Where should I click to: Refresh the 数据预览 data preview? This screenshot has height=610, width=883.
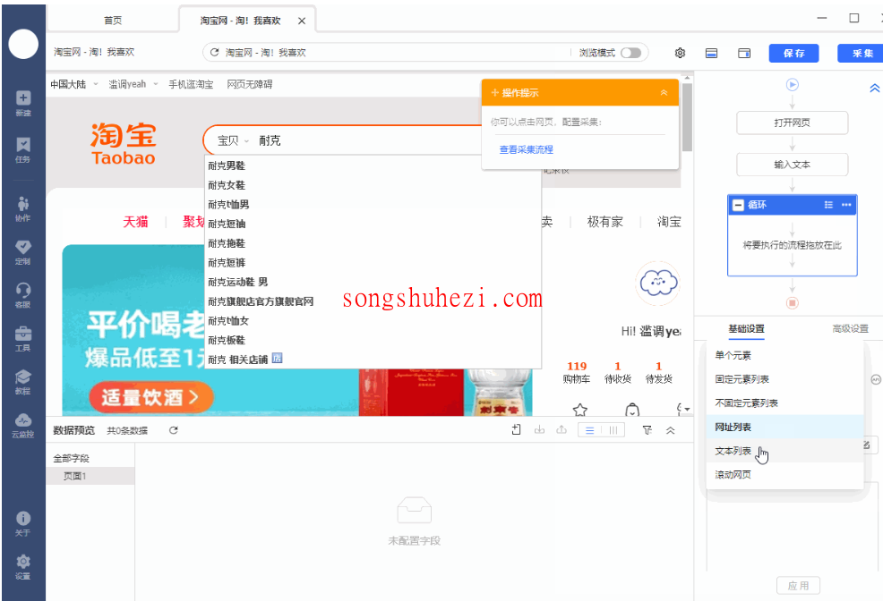point(174,430)
